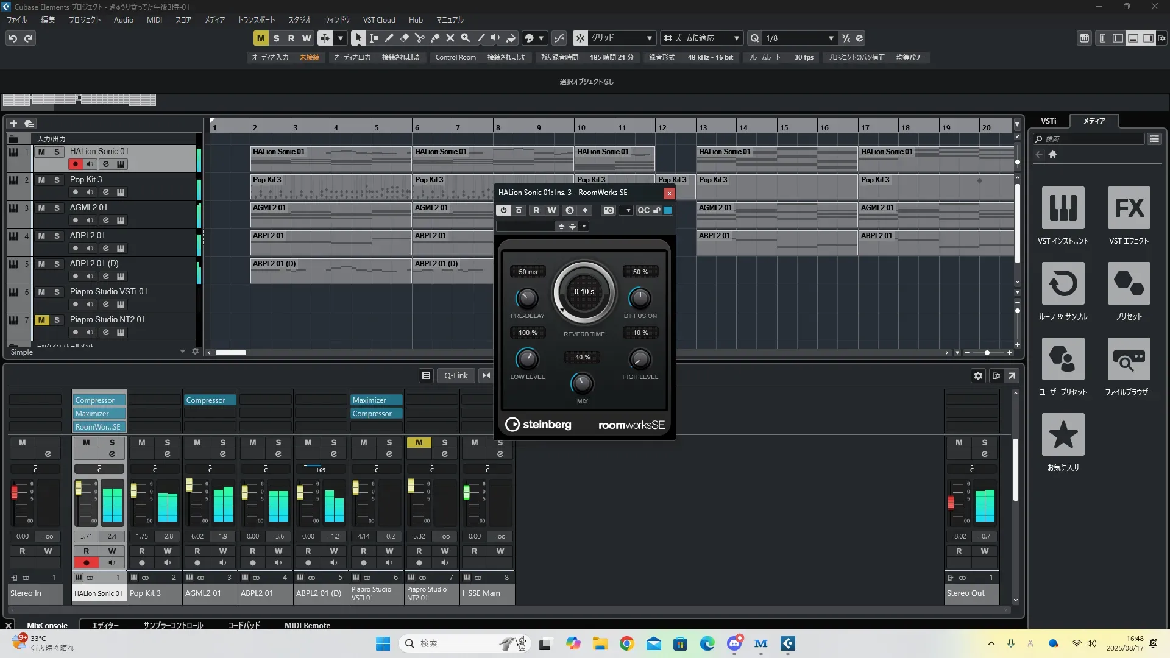This screenshot has width=1170, height=658.
Task: Expand the ズームに適応 grid type dropdown
Action: (x=736, y=38)
